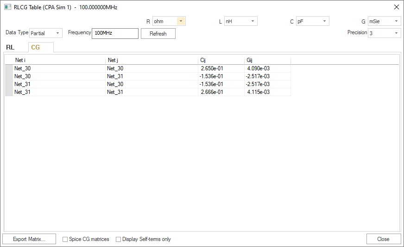Open the C unit dropdown showing pF
Image resolution: width=404 pixels, height=247 pixels.
click(x=313, y=21)
